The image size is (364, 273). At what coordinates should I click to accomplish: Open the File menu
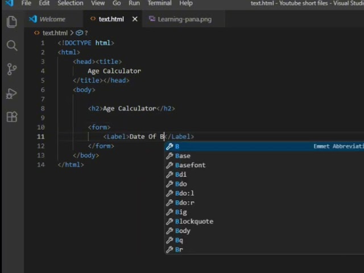click(x=26, y=3)
